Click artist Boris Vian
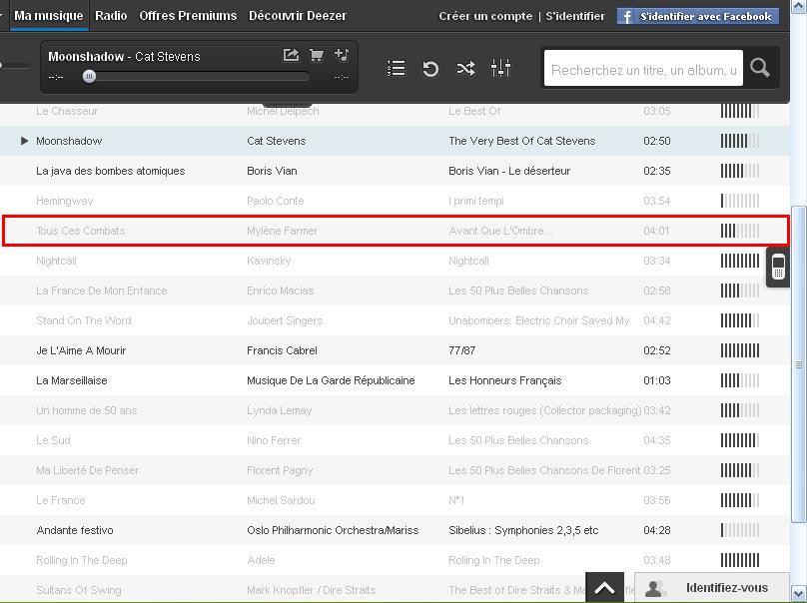 [x=272, y=171]
